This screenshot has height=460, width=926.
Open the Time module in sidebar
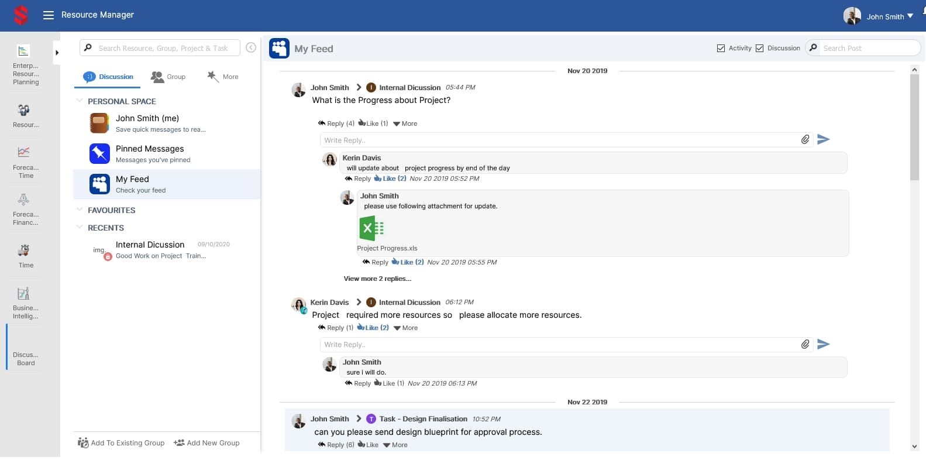coord(26,256)
